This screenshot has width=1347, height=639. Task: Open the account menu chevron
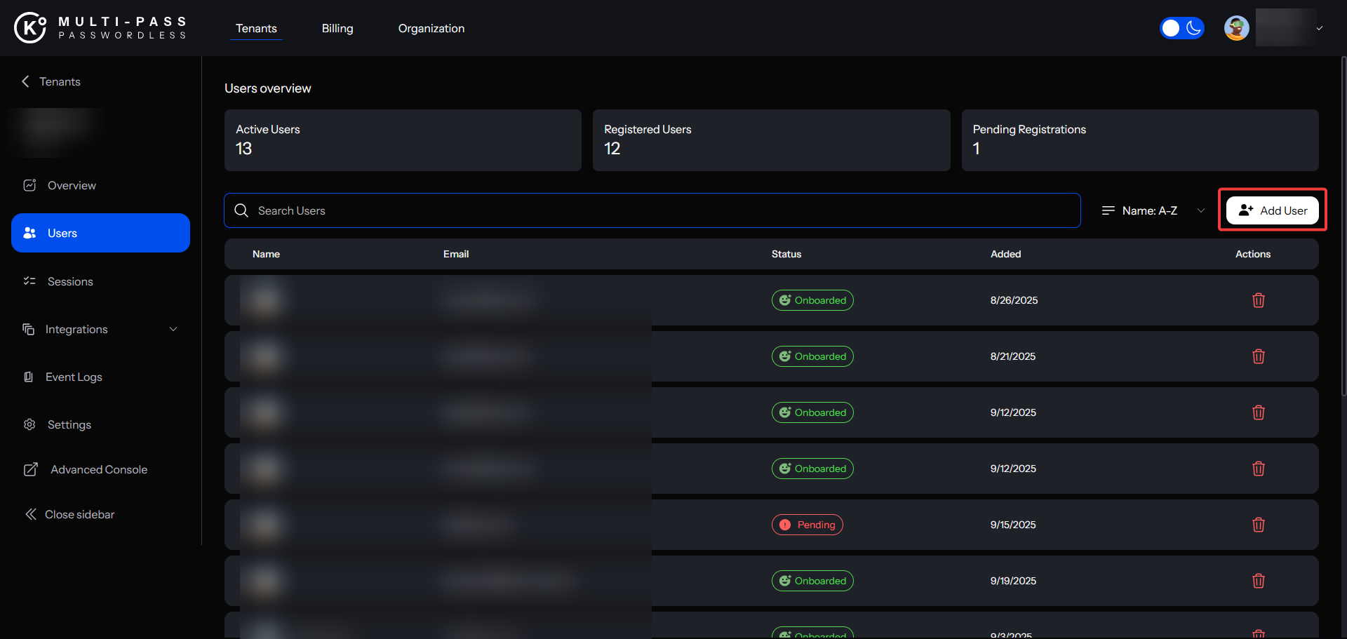click(1319, 29)
